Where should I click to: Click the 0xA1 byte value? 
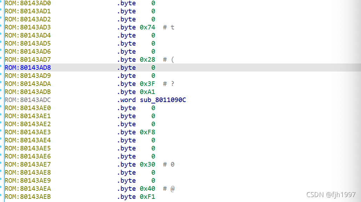pos(147,92)
